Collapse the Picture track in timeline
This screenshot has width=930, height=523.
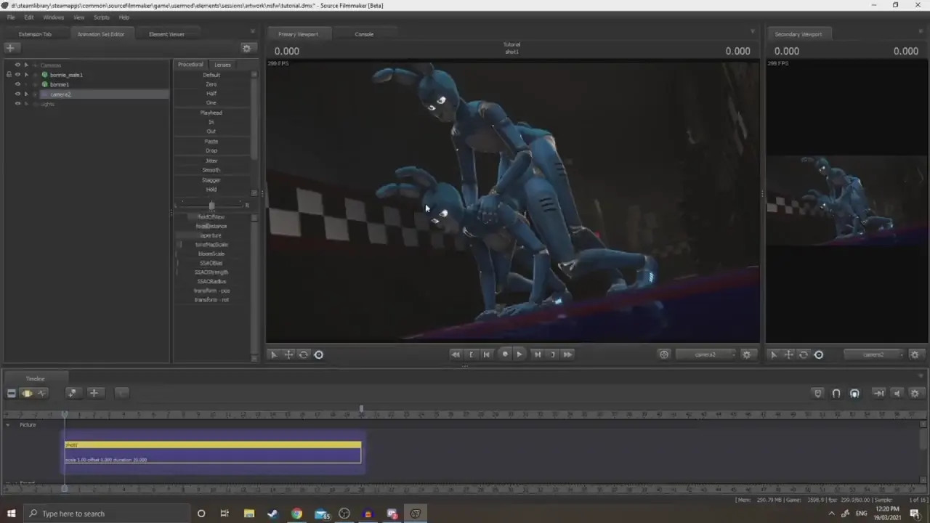coord(8,425)
